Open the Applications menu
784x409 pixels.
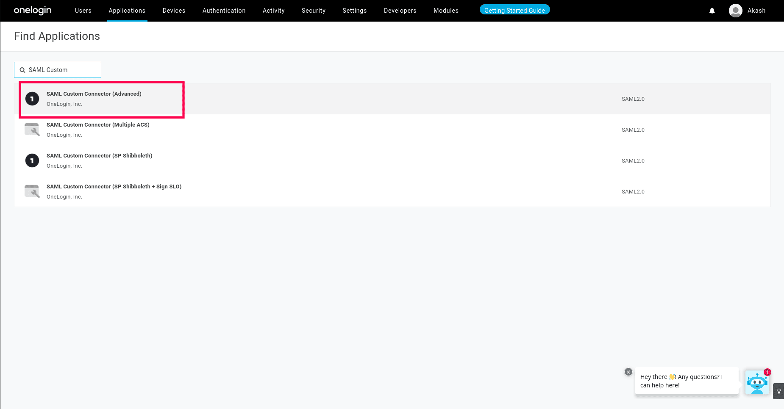[127, 11]
